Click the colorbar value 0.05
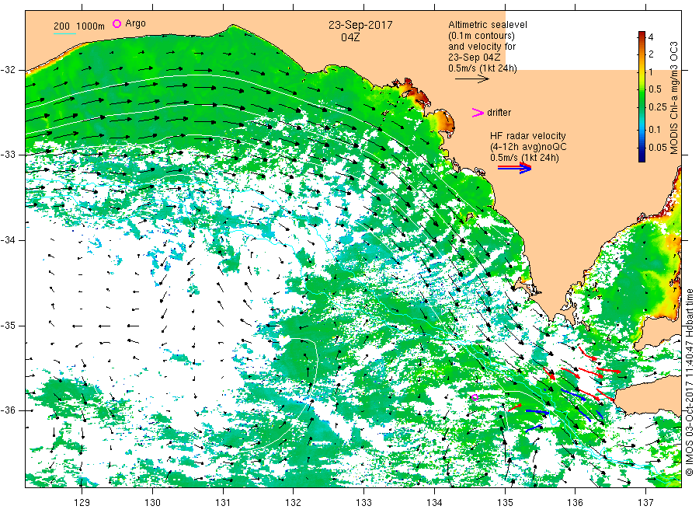Viewport: 699px width, 513px height. (x=658, y=148)
